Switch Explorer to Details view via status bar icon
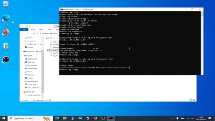215x121 pixels. [190, 100]
